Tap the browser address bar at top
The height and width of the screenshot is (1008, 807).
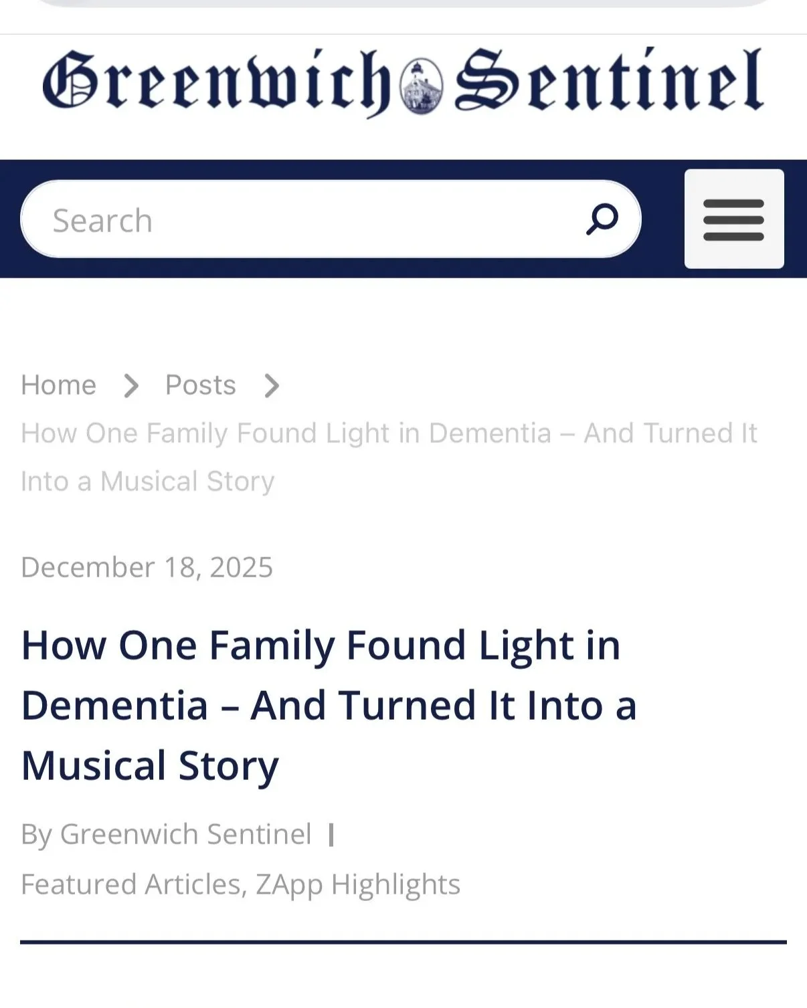pos(403,3)
